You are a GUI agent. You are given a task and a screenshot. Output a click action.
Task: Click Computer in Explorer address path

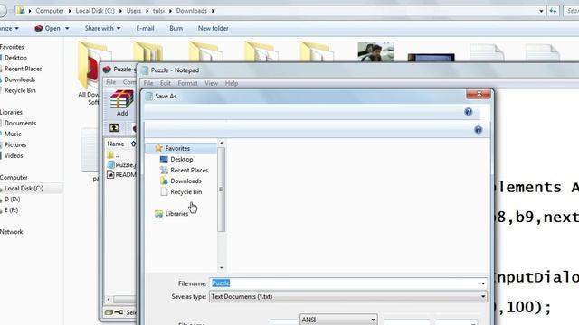pyautogui.click(x=50, y=11)
